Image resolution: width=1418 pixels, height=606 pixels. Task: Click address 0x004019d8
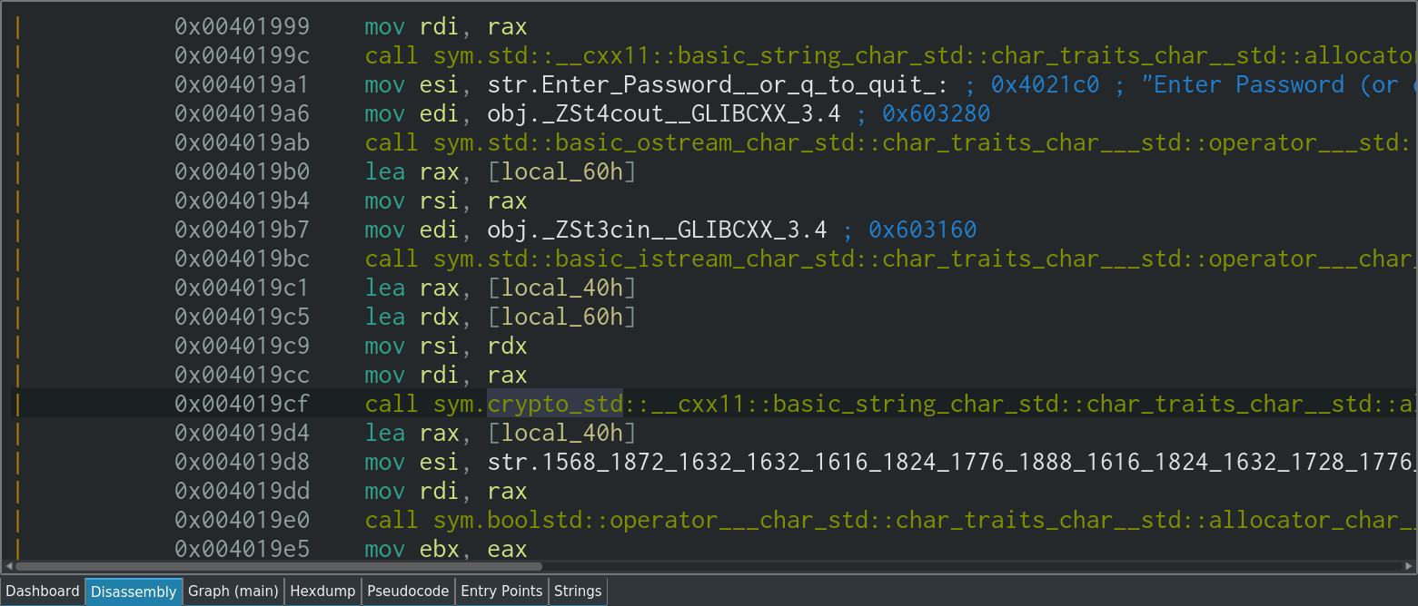(242, 463)
